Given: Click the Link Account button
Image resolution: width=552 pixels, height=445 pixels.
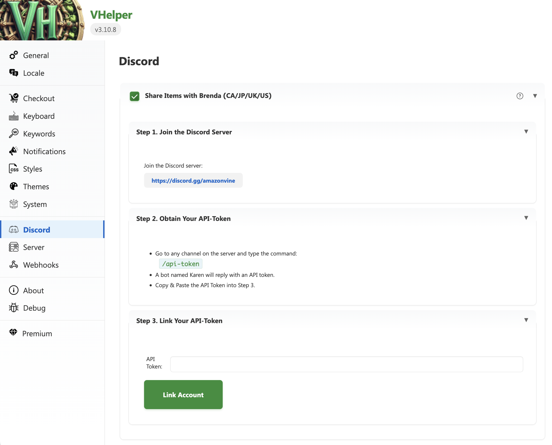Looking at the screenshot, I should pos(183,395).
